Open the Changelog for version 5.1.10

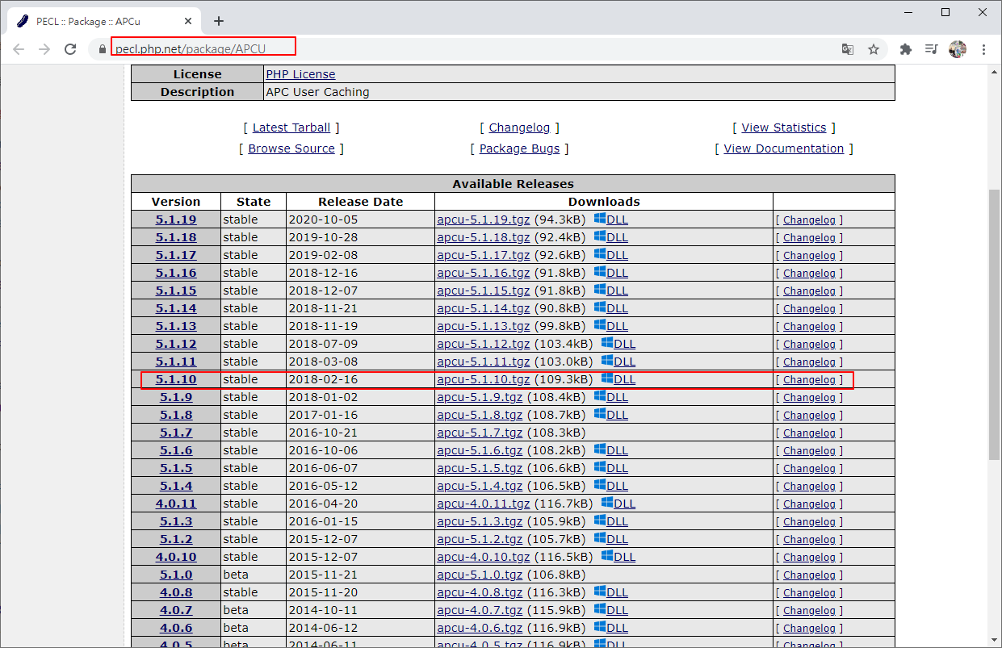click(809, 380)
